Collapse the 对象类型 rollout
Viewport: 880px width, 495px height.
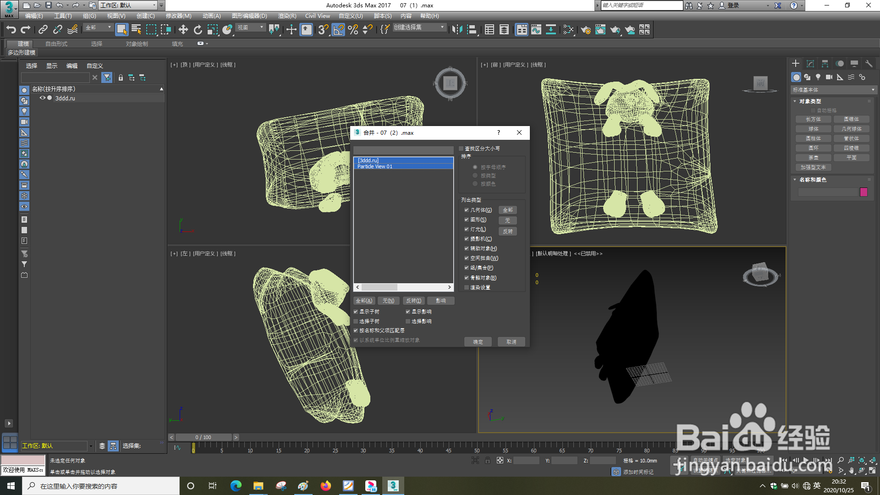(x=809, y=101)
